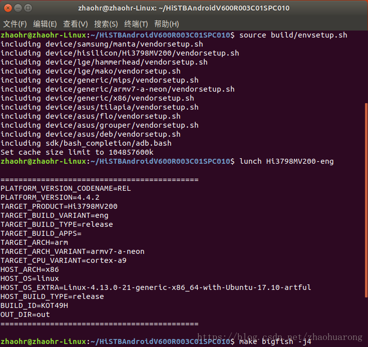368x347 pixels.
Task: Click the PLATFORM_VERSION_CODENAME=REL line
Action: [x=66, y=188]
